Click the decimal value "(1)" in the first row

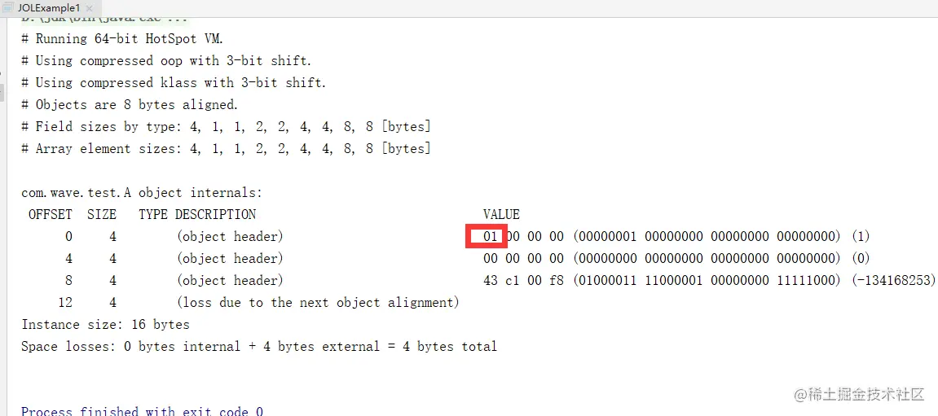click(x=861, y=237)
